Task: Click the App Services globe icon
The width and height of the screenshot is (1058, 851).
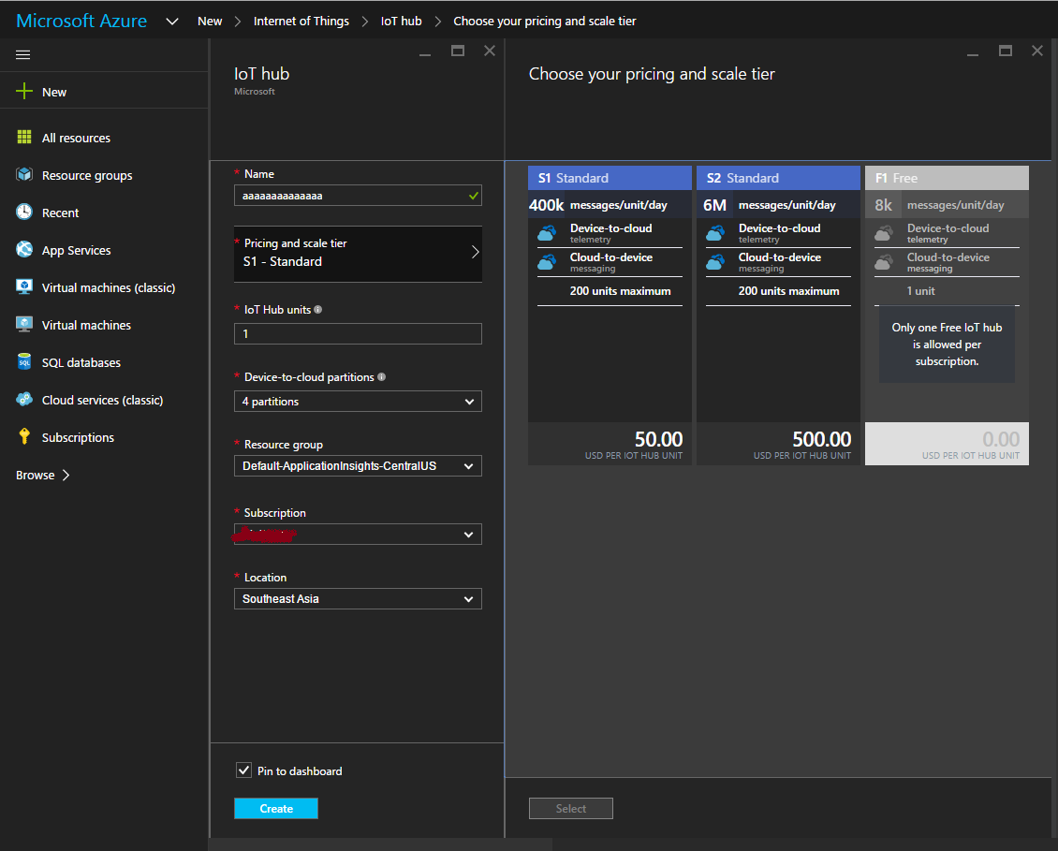Action: tap(24, 249)
